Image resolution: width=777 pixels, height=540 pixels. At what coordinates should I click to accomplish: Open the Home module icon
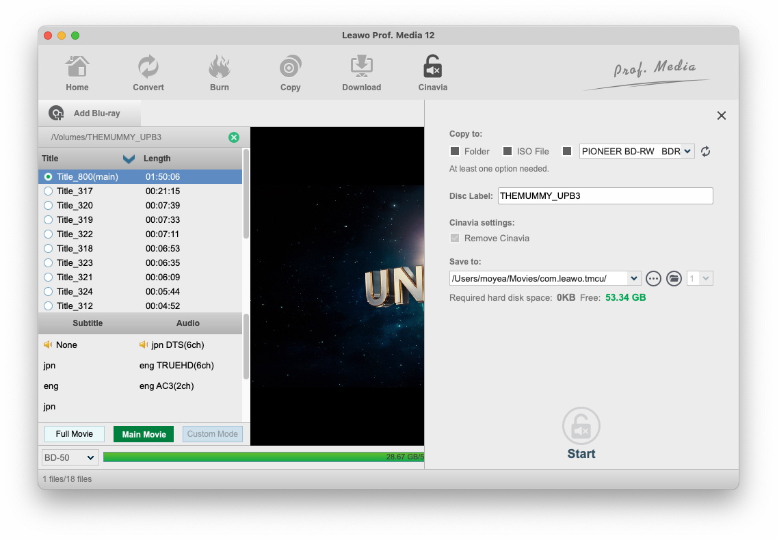(x=77, y=68)
